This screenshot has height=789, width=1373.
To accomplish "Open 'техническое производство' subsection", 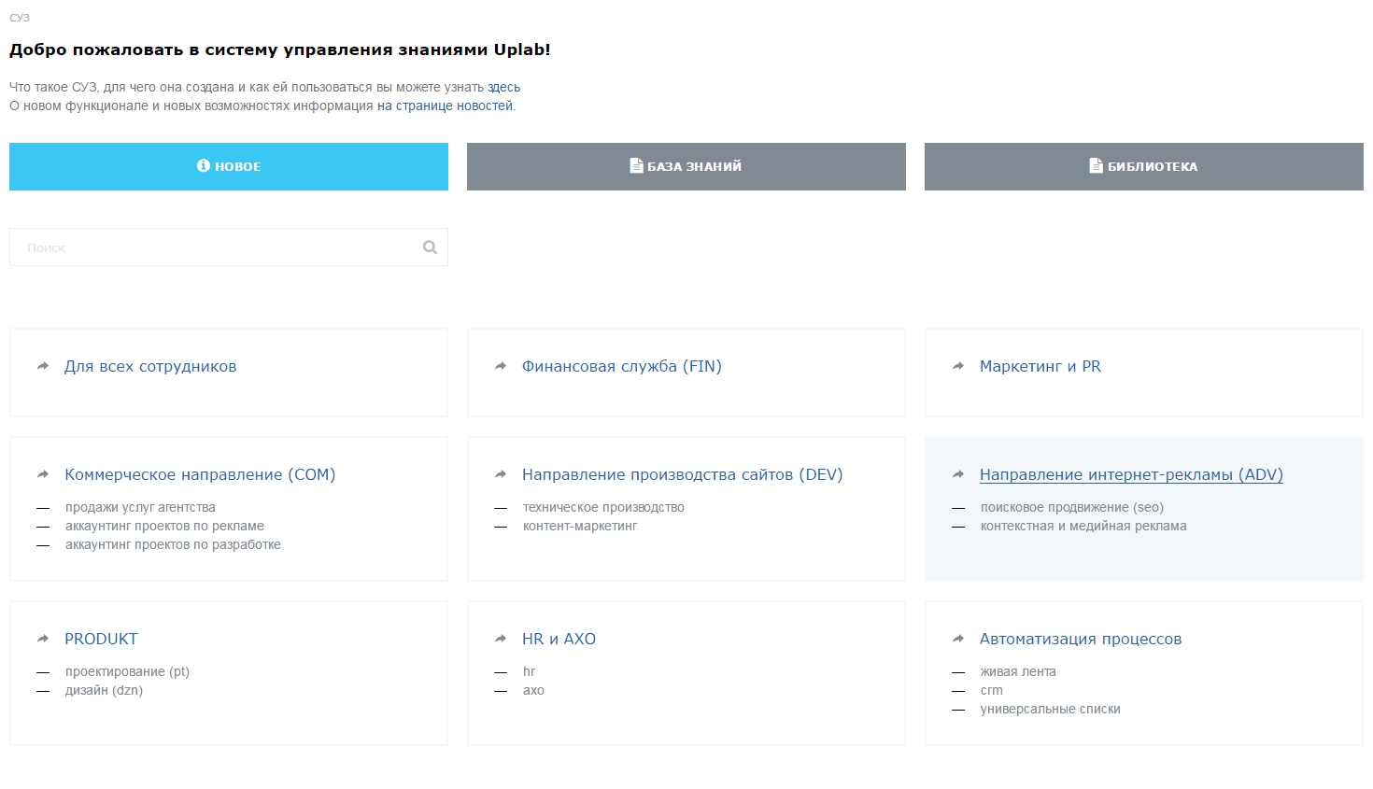I will (603, 507).
